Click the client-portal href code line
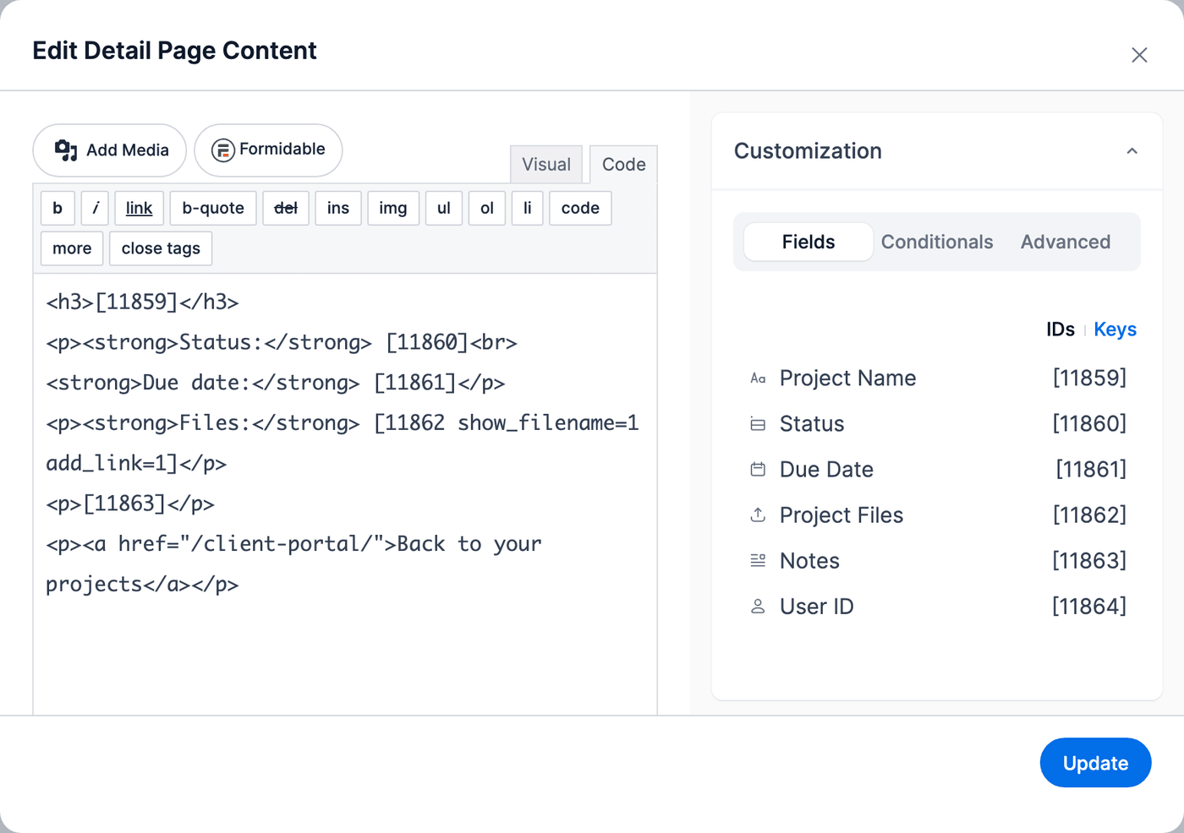Image resolution: width=1184 pixels, height=833 pixels. tap(293, 544)
